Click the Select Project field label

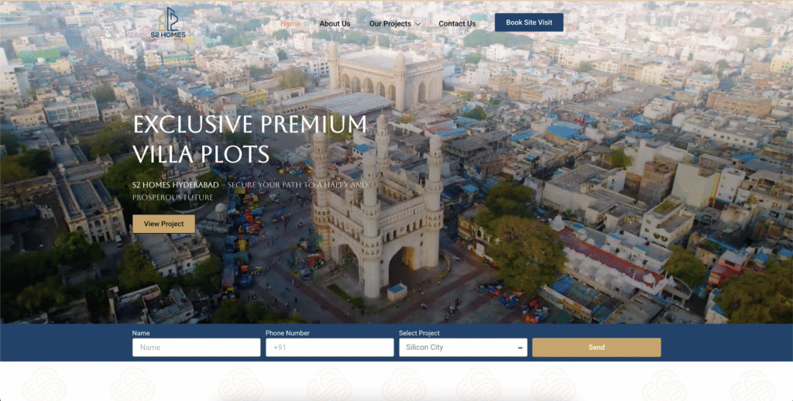coord(419,333)
